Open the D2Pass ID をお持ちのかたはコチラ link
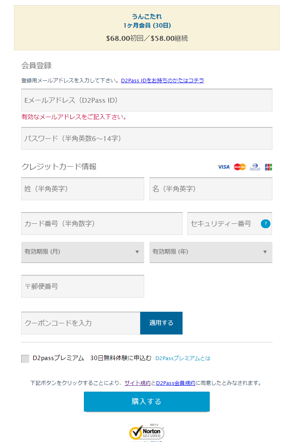Screen dimensions: 304x442 pyautogui.click(x=163, y=80)
